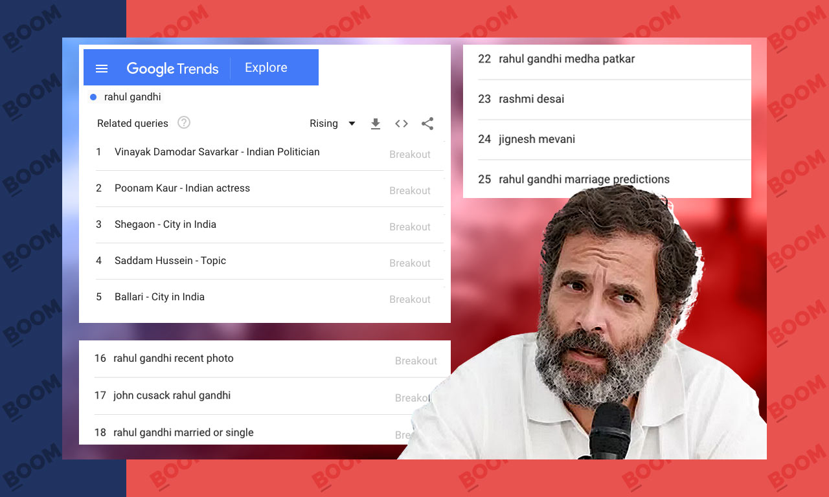This screenshot has width=829, height=497.
Task: Download the related queries as CSV
Action: 375,124
